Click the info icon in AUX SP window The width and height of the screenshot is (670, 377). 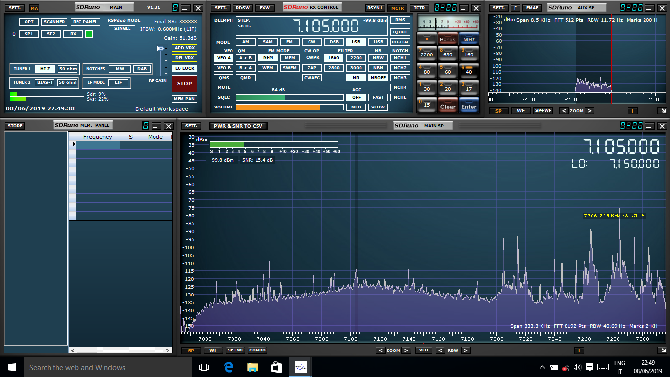coord(633,111)
